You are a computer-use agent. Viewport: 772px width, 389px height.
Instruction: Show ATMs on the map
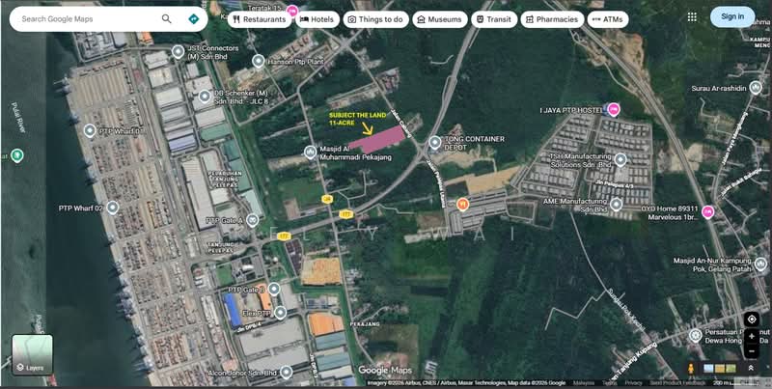(608, 19)
